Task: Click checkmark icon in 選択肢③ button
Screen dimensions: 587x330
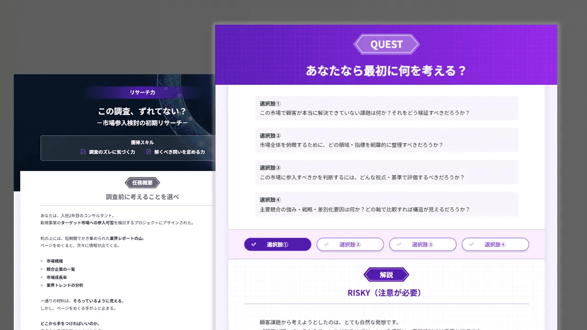Action: click(x=399, y=244)
